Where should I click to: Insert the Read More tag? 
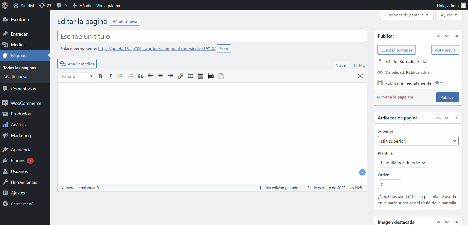[x=190, y=76]
